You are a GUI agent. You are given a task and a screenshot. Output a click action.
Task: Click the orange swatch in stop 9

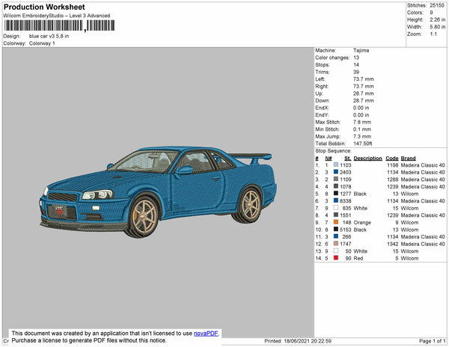point(337,222)
